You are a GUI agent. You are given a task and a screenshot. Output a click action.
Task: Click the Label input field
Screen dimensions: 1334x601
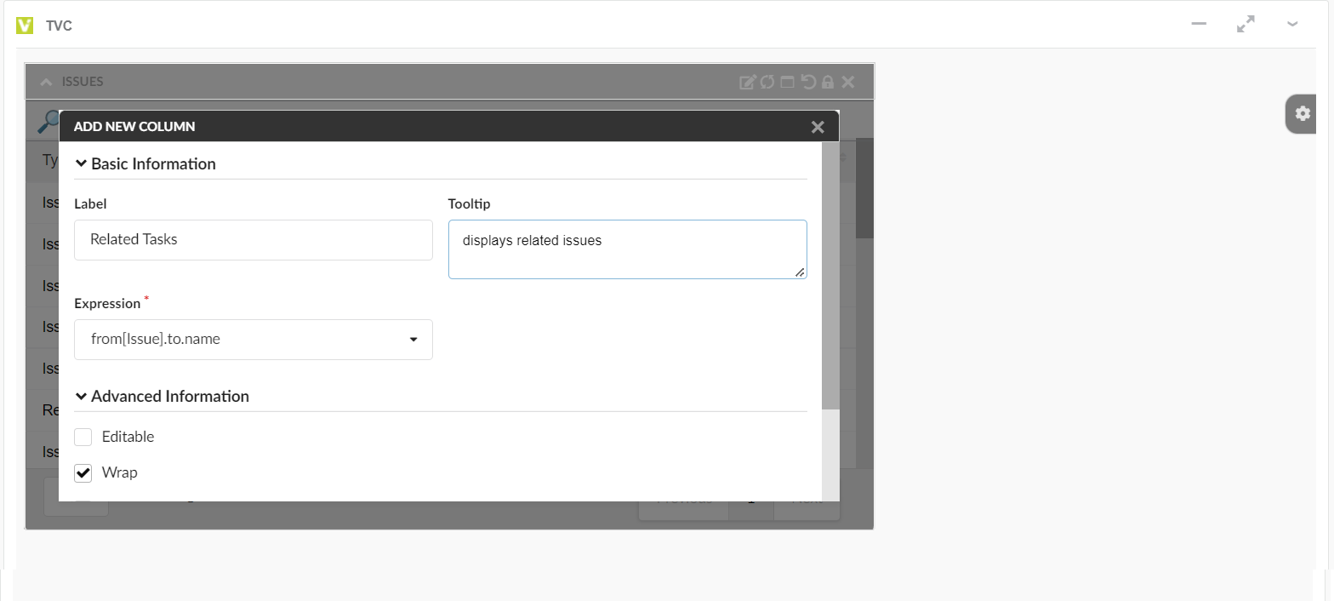click(254, 240)
